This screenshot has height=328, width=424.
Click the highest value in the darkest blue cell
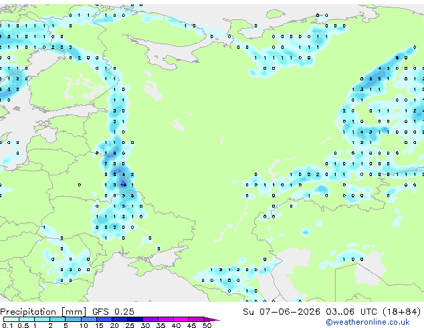click(x=124, y=185)
